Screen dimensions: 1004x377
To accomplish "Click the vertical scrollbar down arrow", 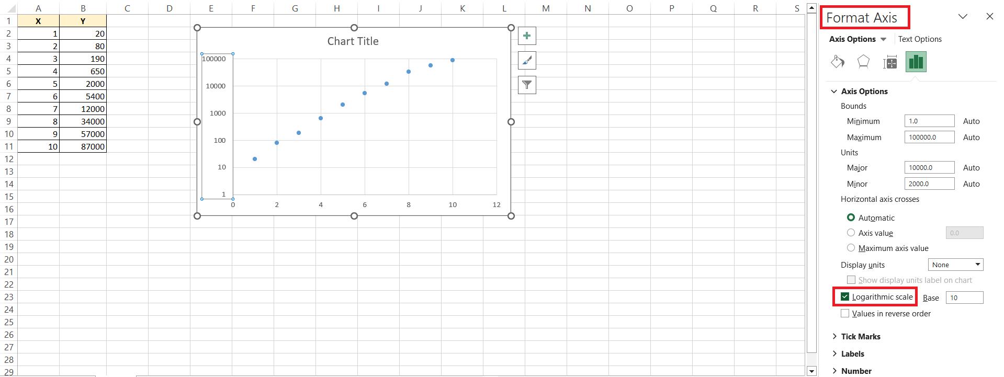I will click(x=811, y=371).
